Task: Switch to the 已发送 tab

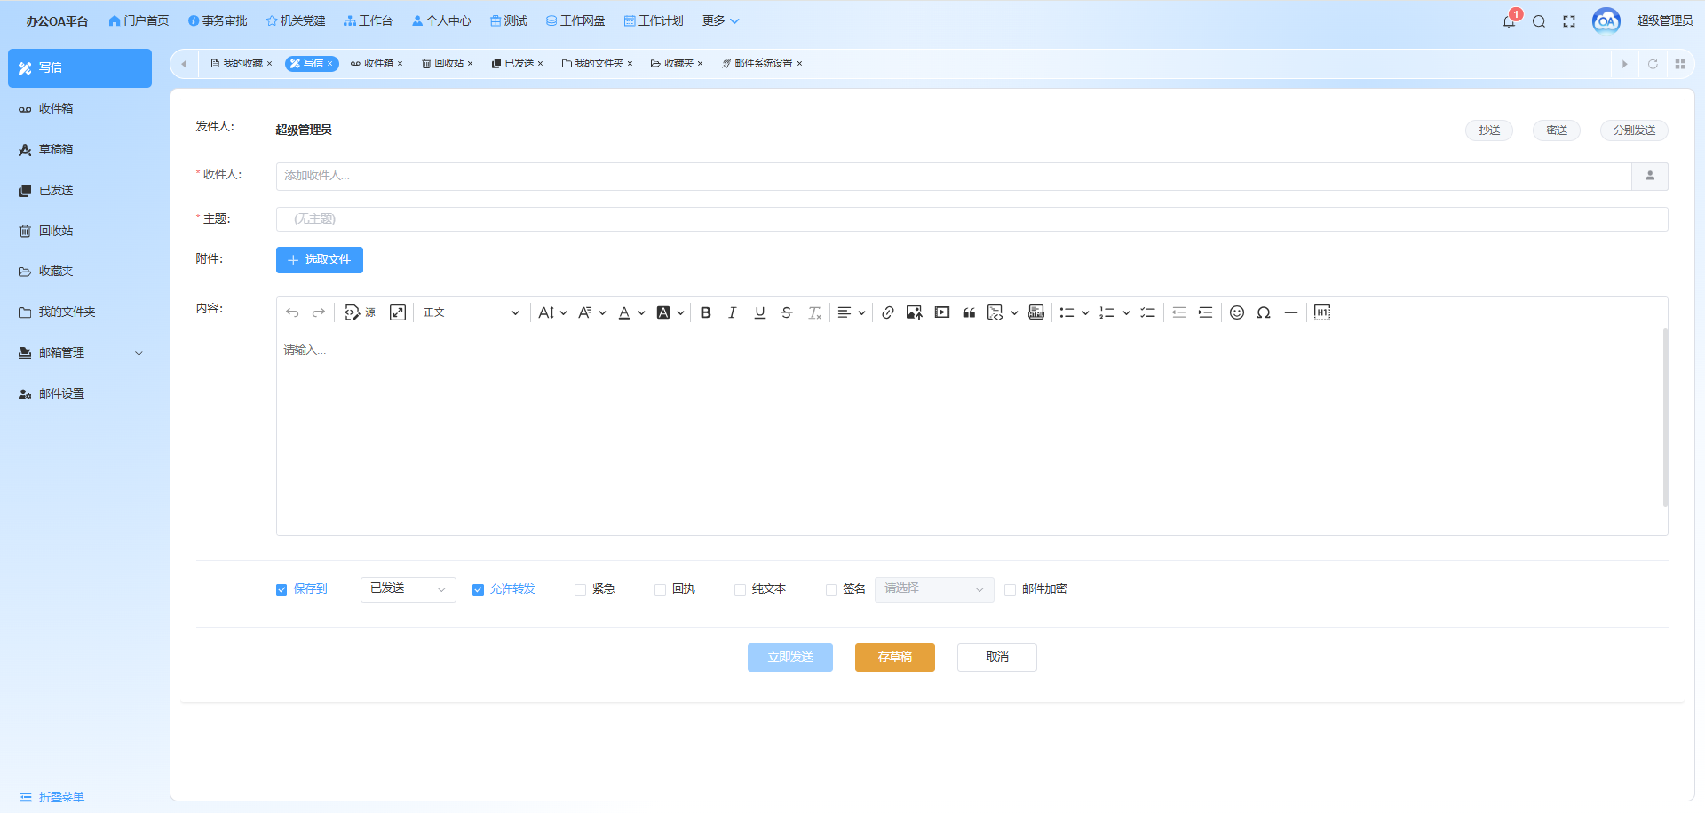Action: pyautogui.click(x=517, y=63)
